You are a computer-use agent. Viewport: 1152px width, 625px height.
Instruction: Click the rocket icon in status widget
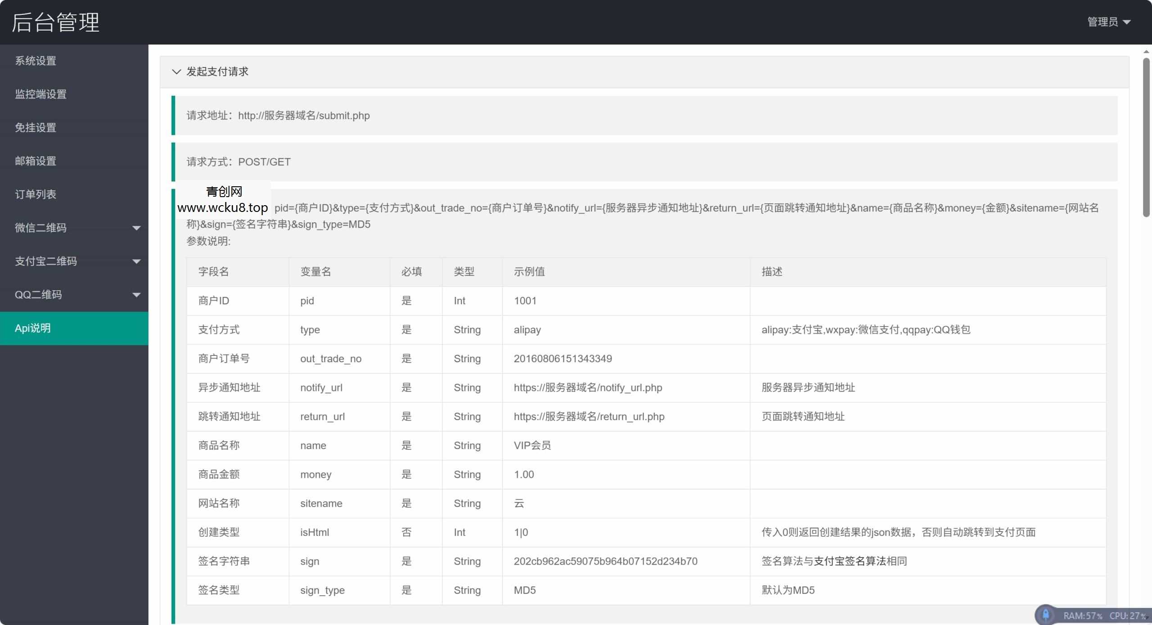click(1046, 615)
